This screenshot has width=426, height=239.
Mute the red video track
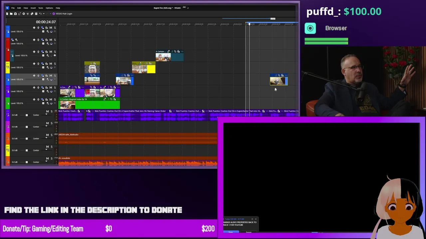coord(51,40)
